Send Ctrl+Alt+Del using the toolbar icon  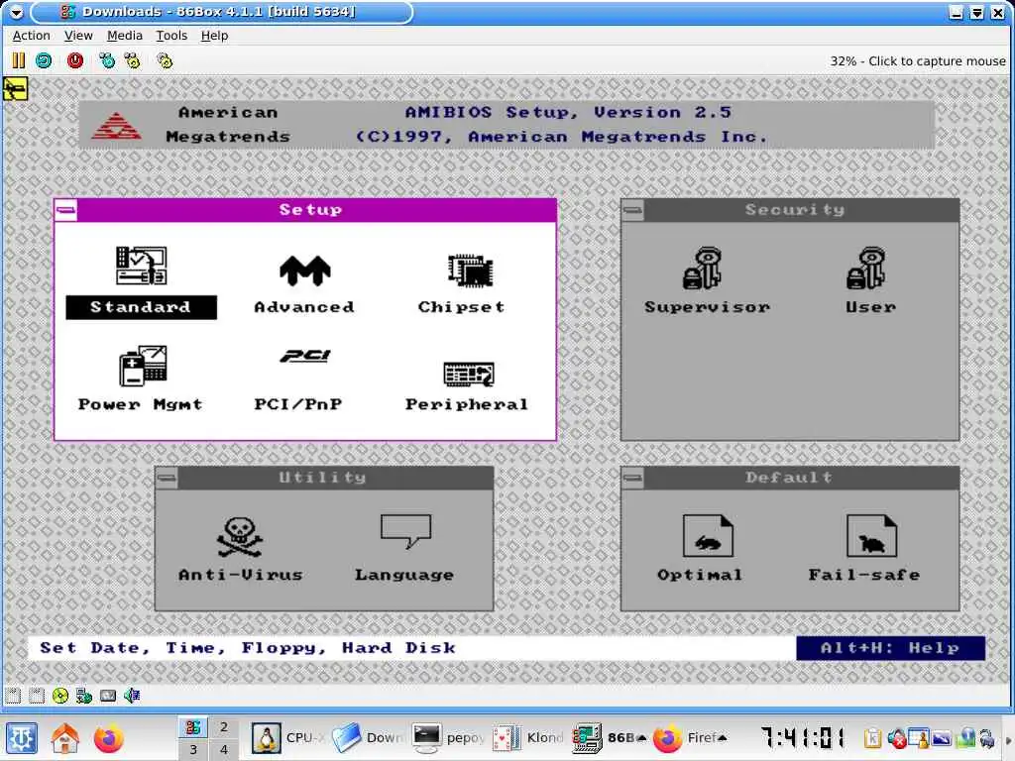click(107, 60)
